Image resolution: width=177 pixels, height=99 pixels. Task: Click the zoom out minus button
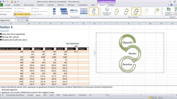165,98
